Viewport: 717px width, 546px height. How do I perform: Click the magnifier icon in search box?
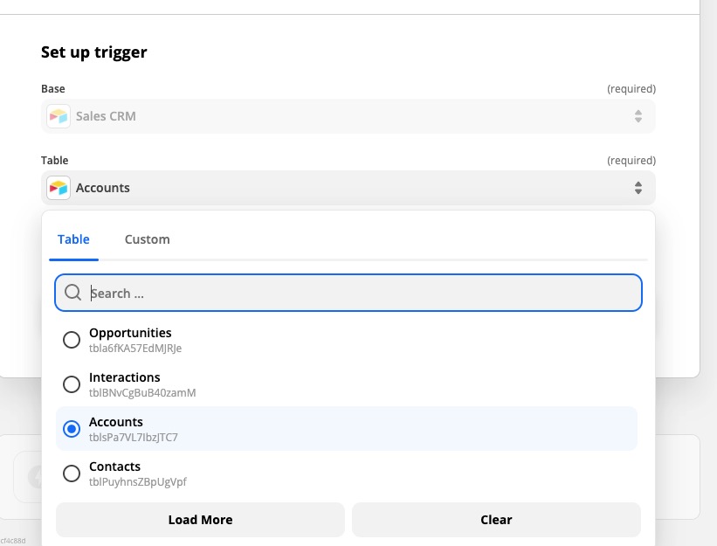(72, 292)
